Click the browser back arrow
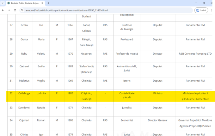This screenshot has width=215, height=136. [x=3, y=10]
